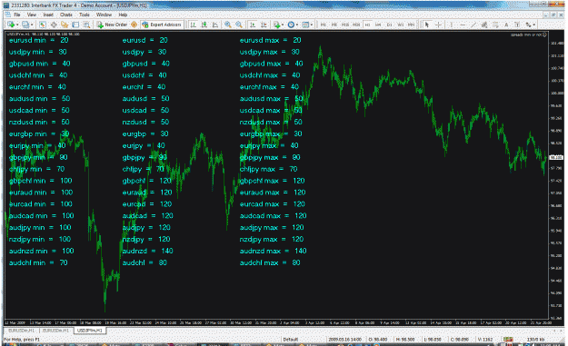This screenshot has width=568, height=346.
Task: Expand the Profiles dropdown arrow
Action: (32, 25)
